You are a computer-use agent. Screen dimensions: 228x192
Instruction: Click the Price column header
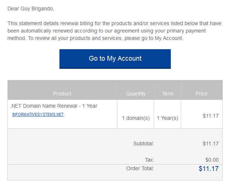[x=202, y=94]
